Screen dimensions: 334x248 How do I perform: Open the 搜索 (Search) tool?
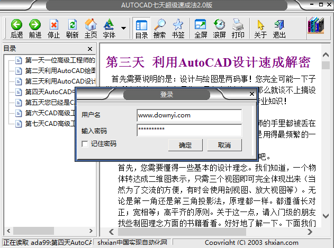pyautogui.click(x=159, y=29)
